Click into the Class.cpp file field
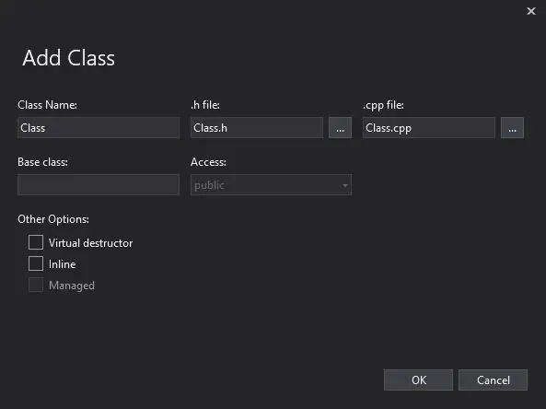This screenshot has width=546, height=409. point(429,128)
